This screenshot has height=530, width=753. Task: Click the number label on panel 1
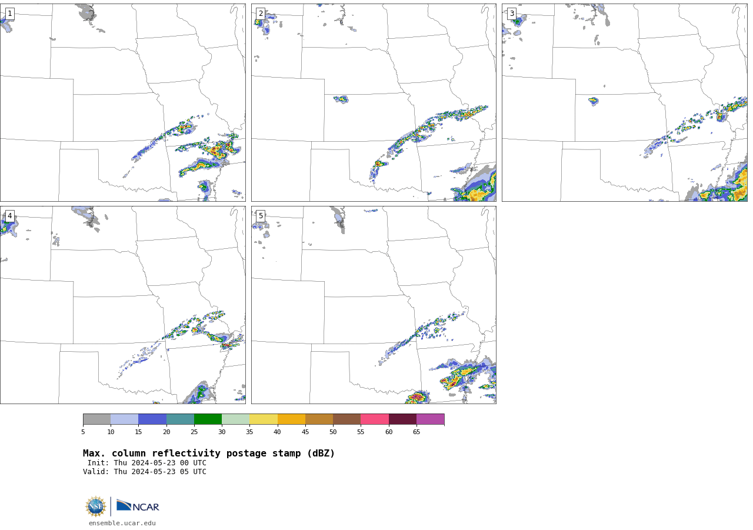tap(9, 14)
